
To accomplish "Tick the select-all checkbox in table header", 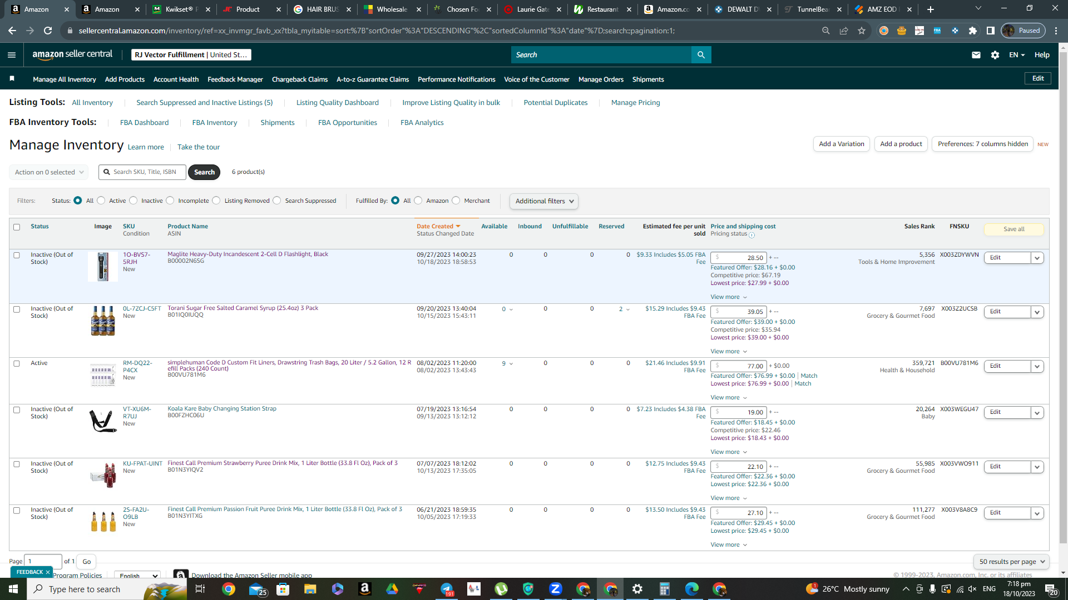I will pos(17,227).
